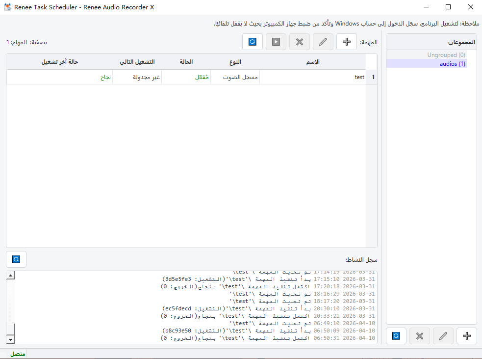Screen dimensions: 482x359
Task: Click log line timestamped 18:16:29 2026-03-31
Action: pos(302,294)
